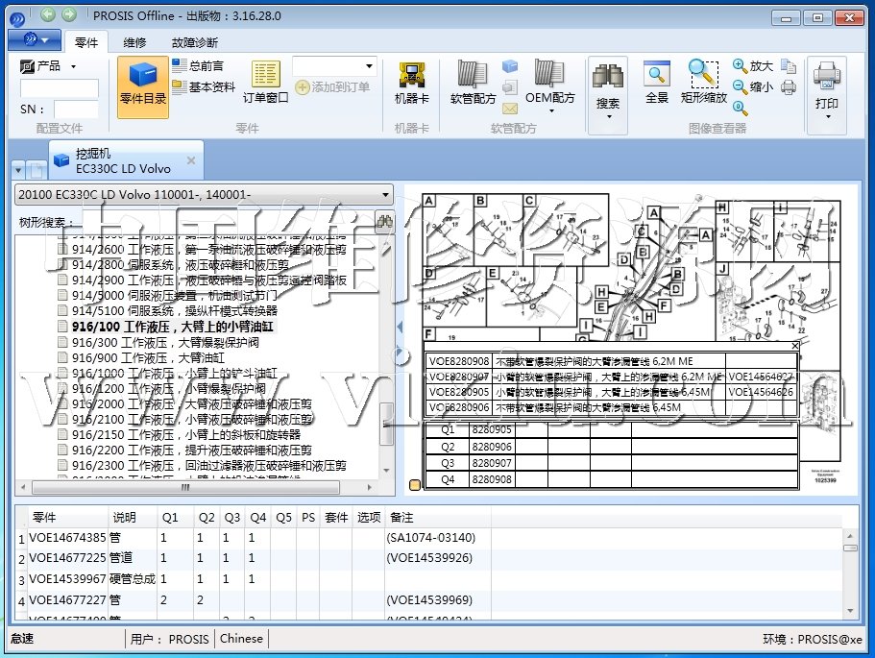Switch to the 故障诊断 tab
The image size is (875, 658).
(194, 42)
